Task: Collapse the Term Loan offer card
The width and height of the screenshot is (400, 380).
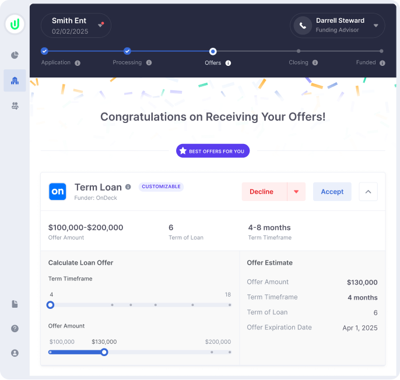Action: coord(368,192)
